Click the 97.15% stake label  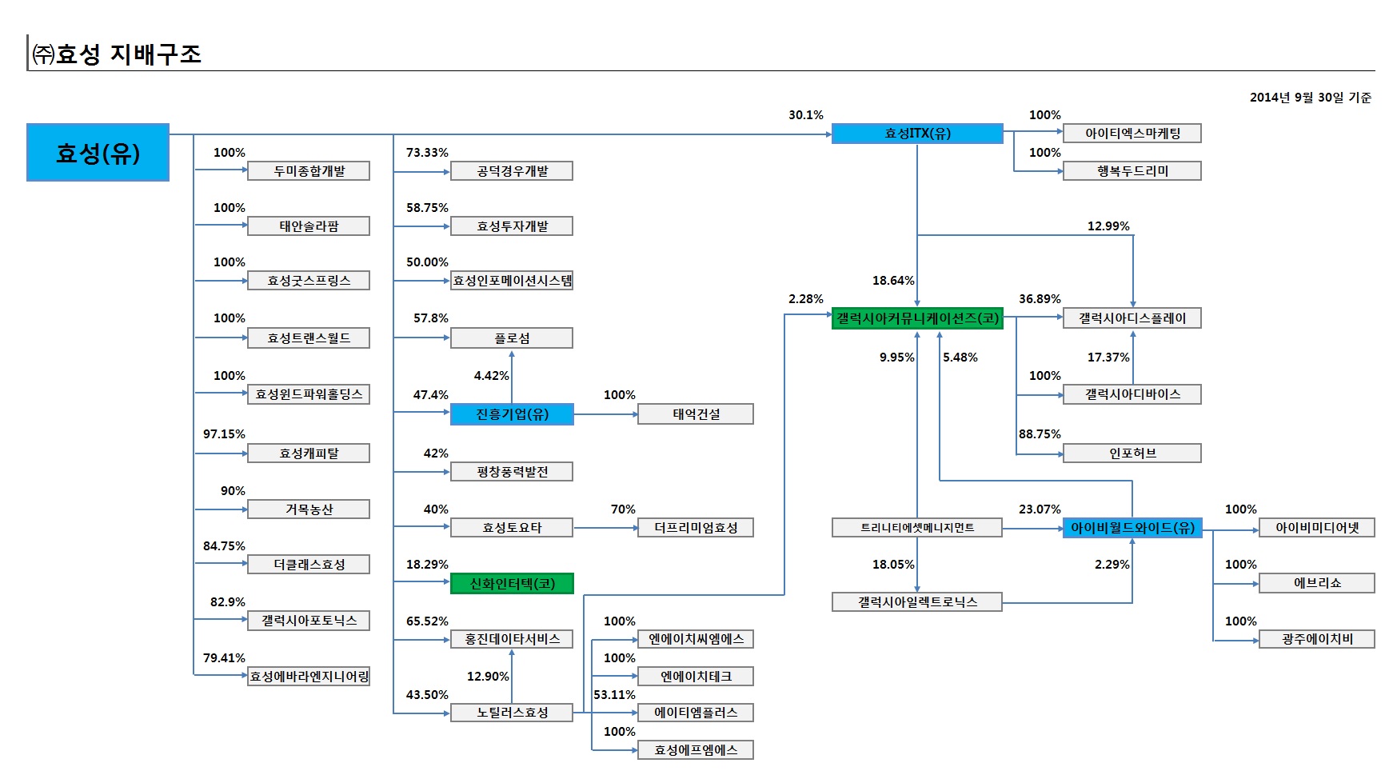pos(224,434)
